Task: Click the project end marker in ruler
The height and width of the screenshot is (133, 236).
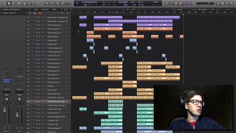Action: 183,15
